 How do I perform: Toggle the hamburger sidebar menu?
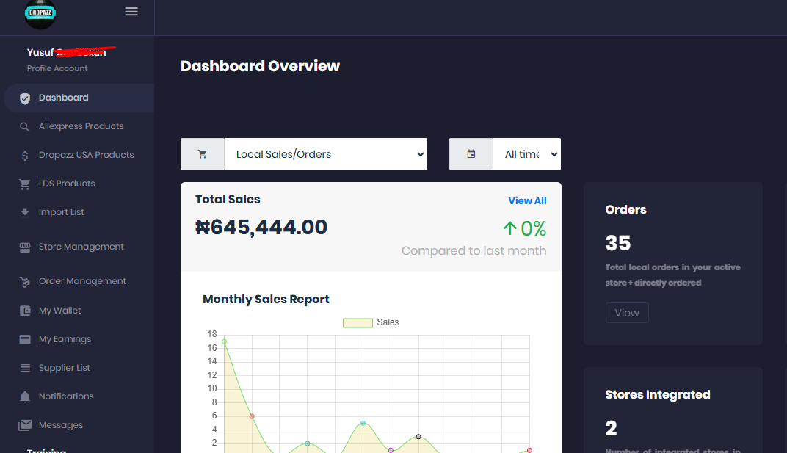pos(131,12)
